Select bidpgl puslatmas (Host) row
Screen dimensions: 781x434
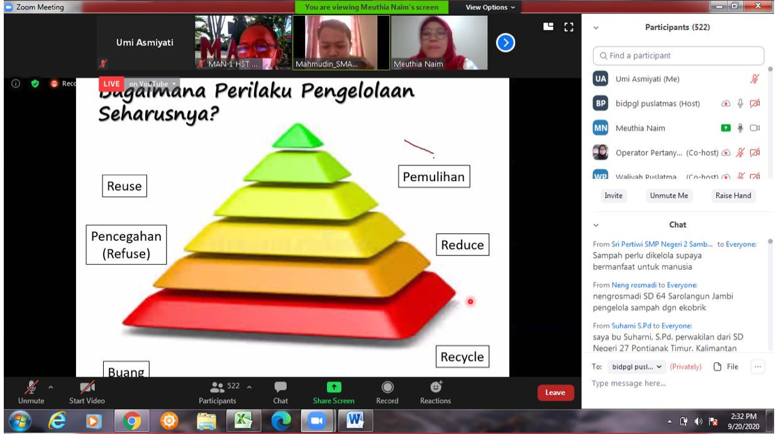pyautogui.click(x=678, y=103)
